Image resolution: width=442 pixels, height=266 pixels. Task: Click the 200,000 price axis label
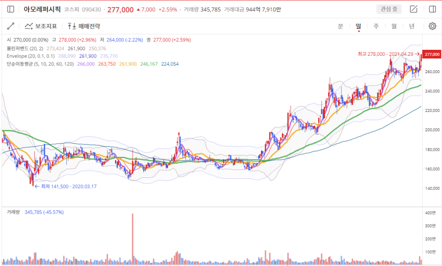point(432,130)
